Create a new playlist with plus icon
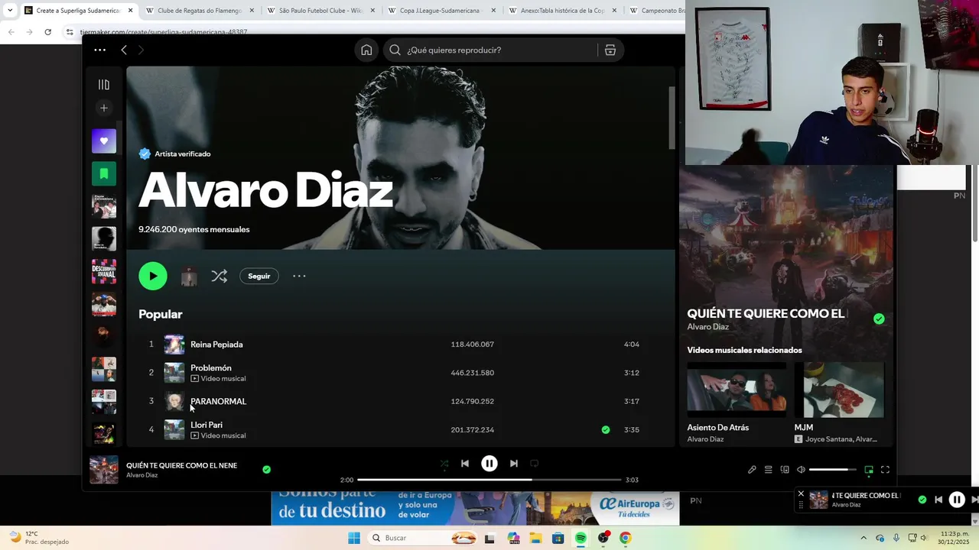This screenshot has width=979, height=550. 104,108
